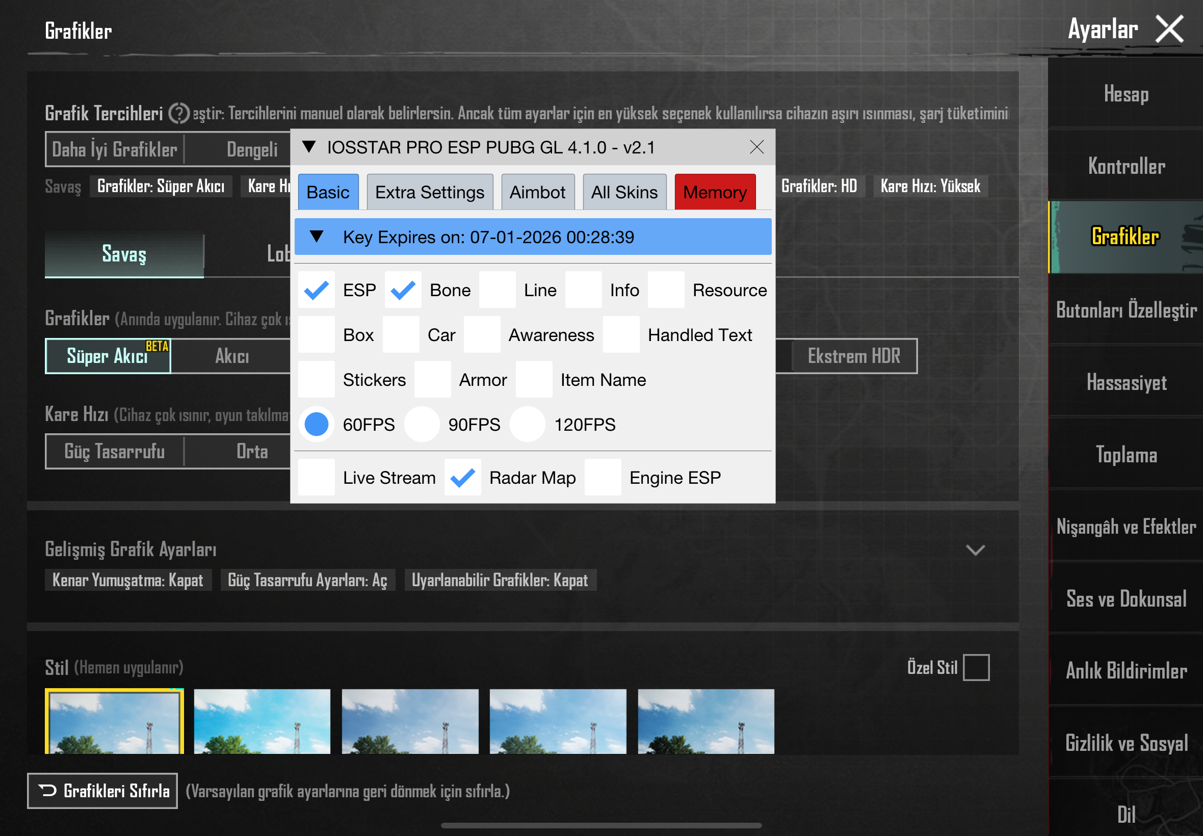1203x836 pixels.
Task: Check the Box option
Action: click(x=317, y=335)
